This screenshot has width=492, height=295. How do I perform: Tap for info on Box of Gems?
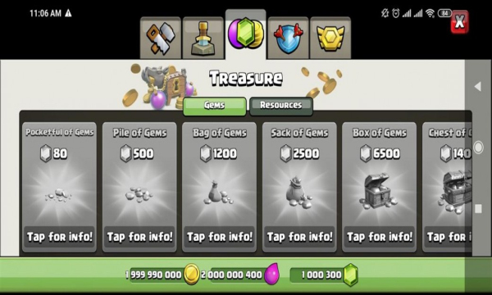380,237
